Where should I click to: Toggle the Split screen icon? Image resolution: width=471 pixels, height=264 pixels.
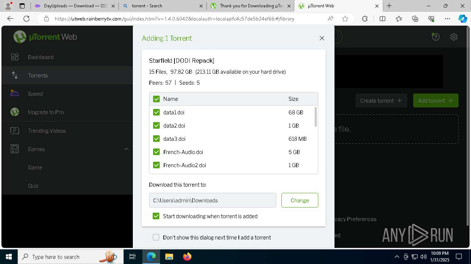(x=382, y=19)
